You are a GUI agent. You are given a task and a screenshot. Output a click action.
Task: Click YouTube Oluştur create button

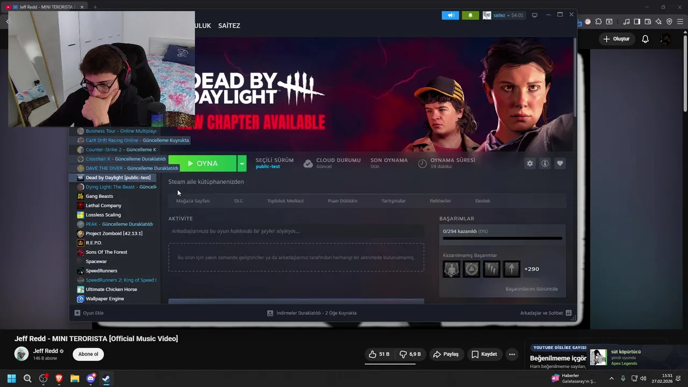(616, 39)
